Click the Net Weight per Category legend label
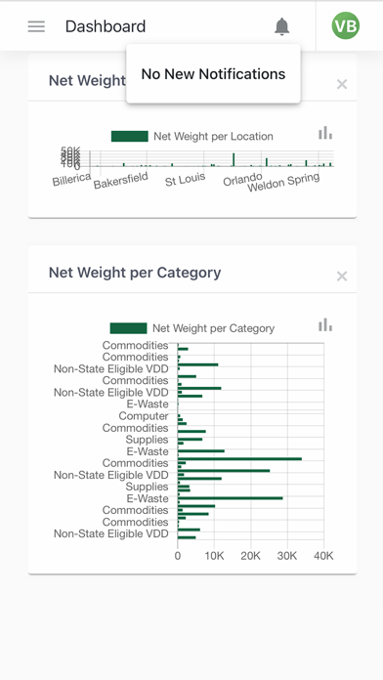 pos(213,328)
